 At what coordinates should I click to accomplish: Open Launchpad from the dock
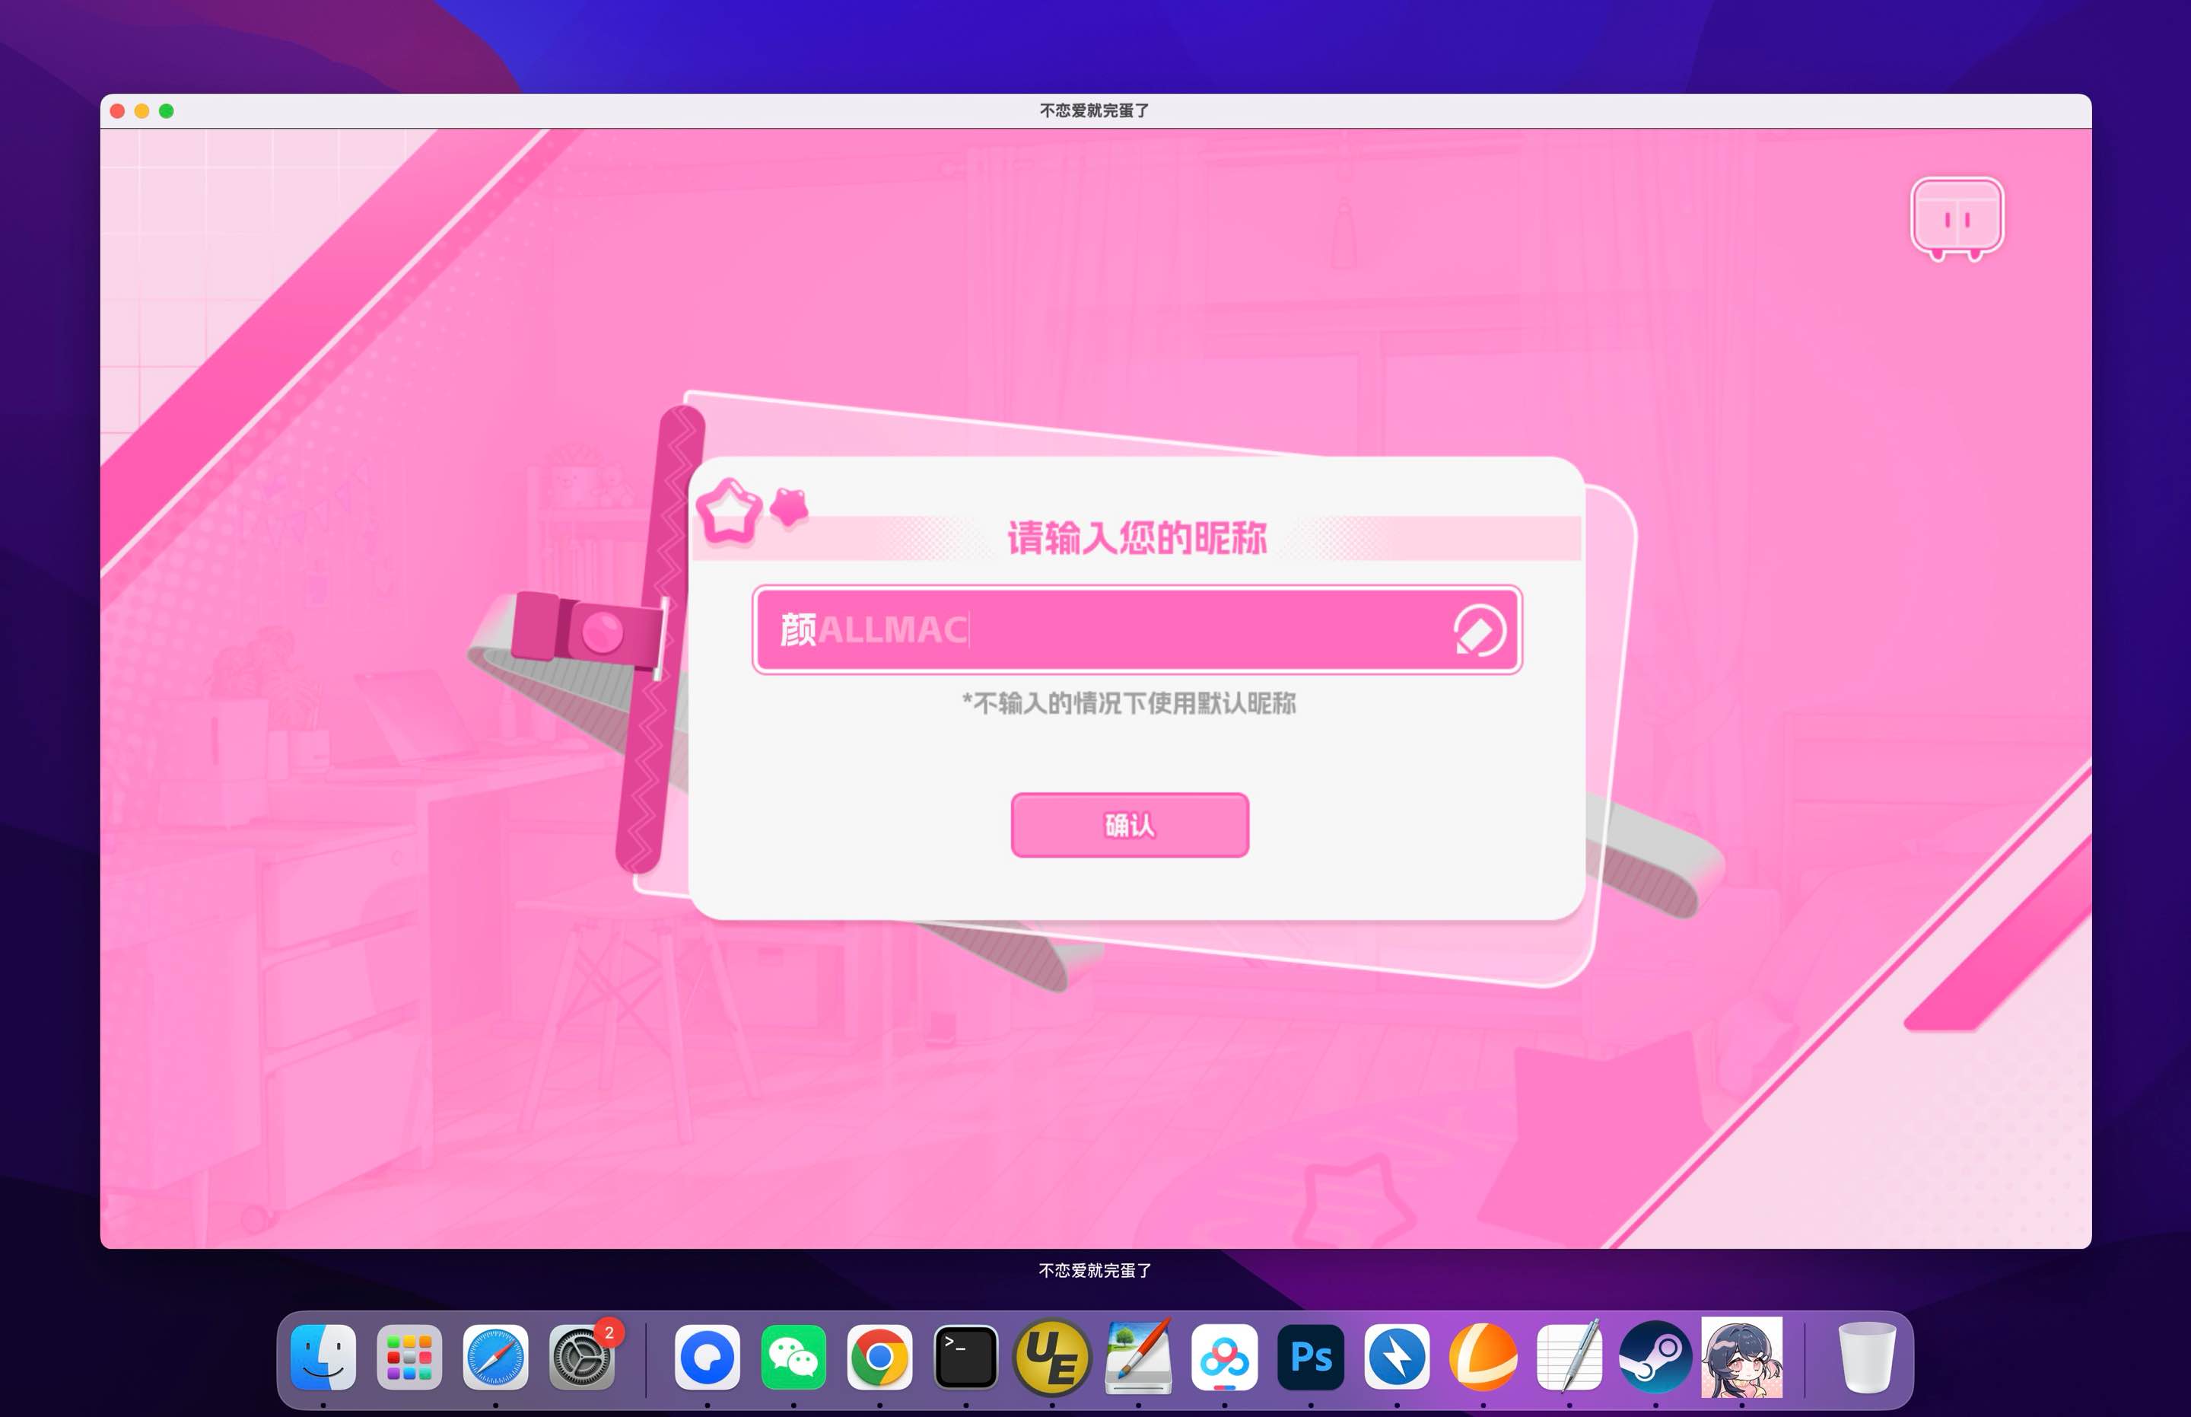coord(409,1357)
